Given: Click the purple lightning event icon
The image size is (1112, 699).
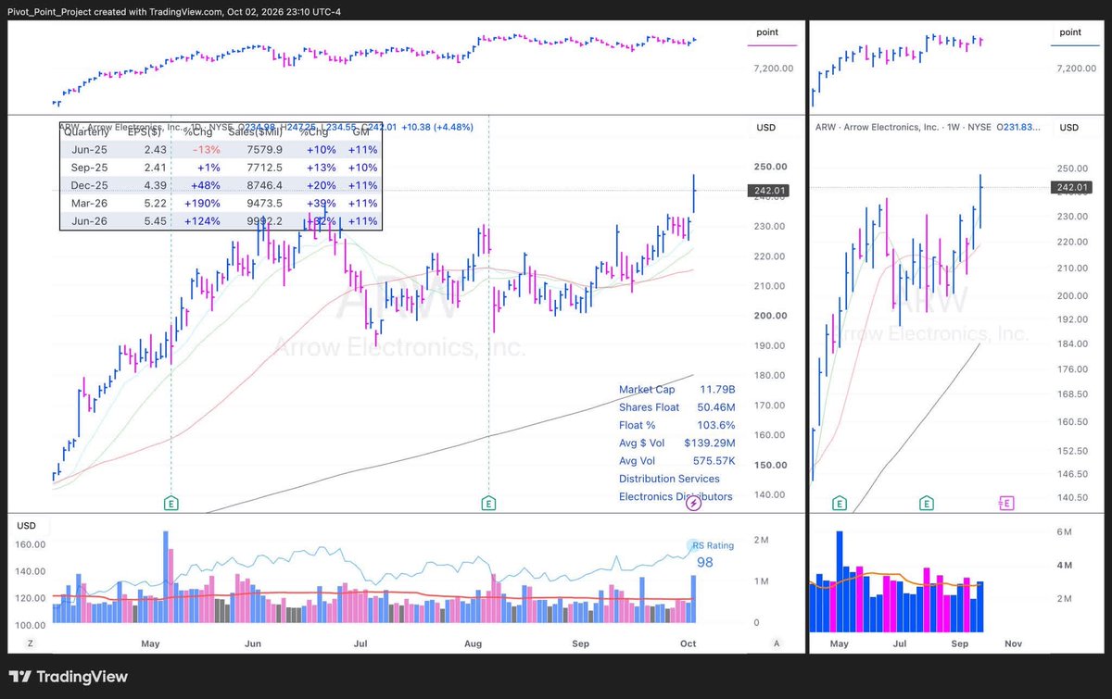Looking at the screenshot, I should click(694, 503).
